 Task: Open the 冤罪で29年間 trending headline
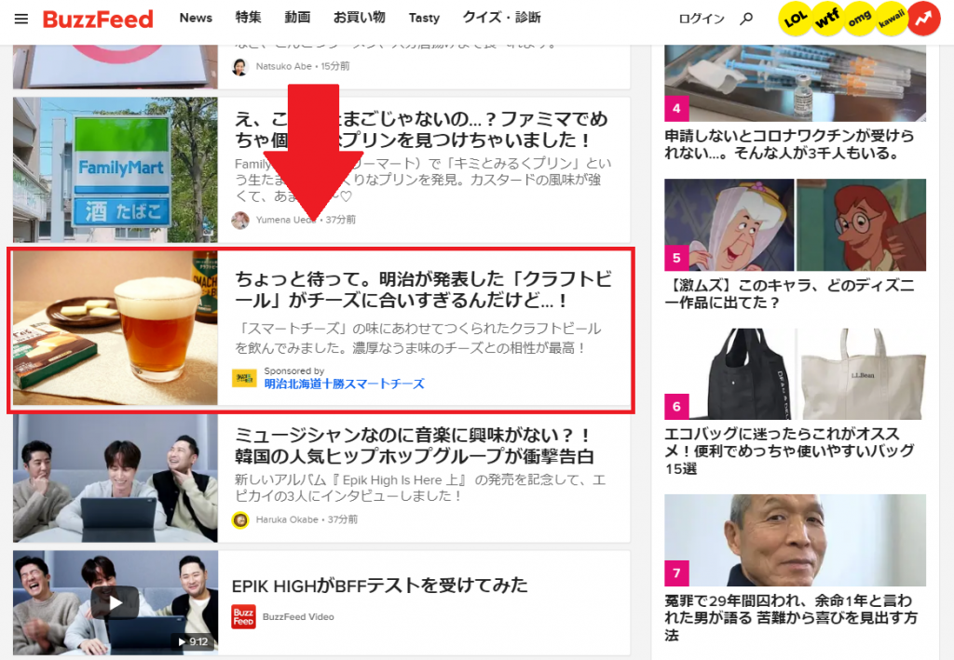coord(789,617)
